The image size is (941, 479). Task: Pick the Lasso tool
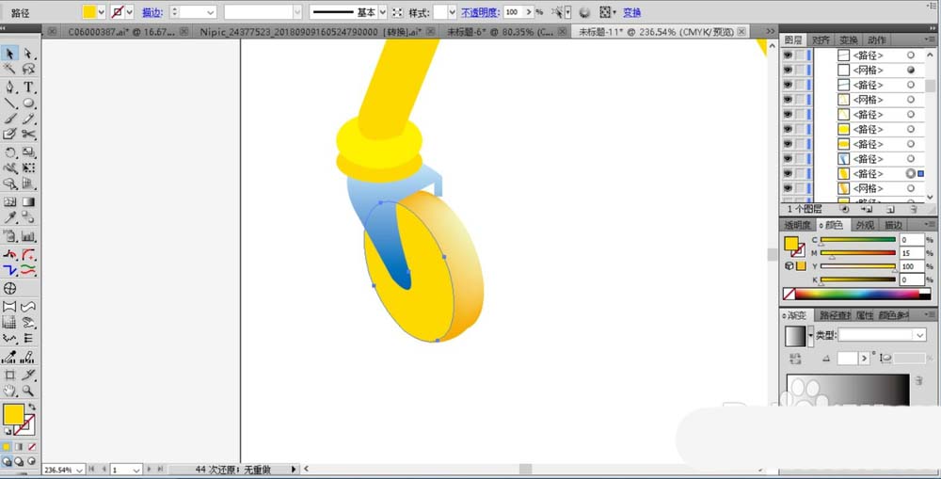click(28, 69)
